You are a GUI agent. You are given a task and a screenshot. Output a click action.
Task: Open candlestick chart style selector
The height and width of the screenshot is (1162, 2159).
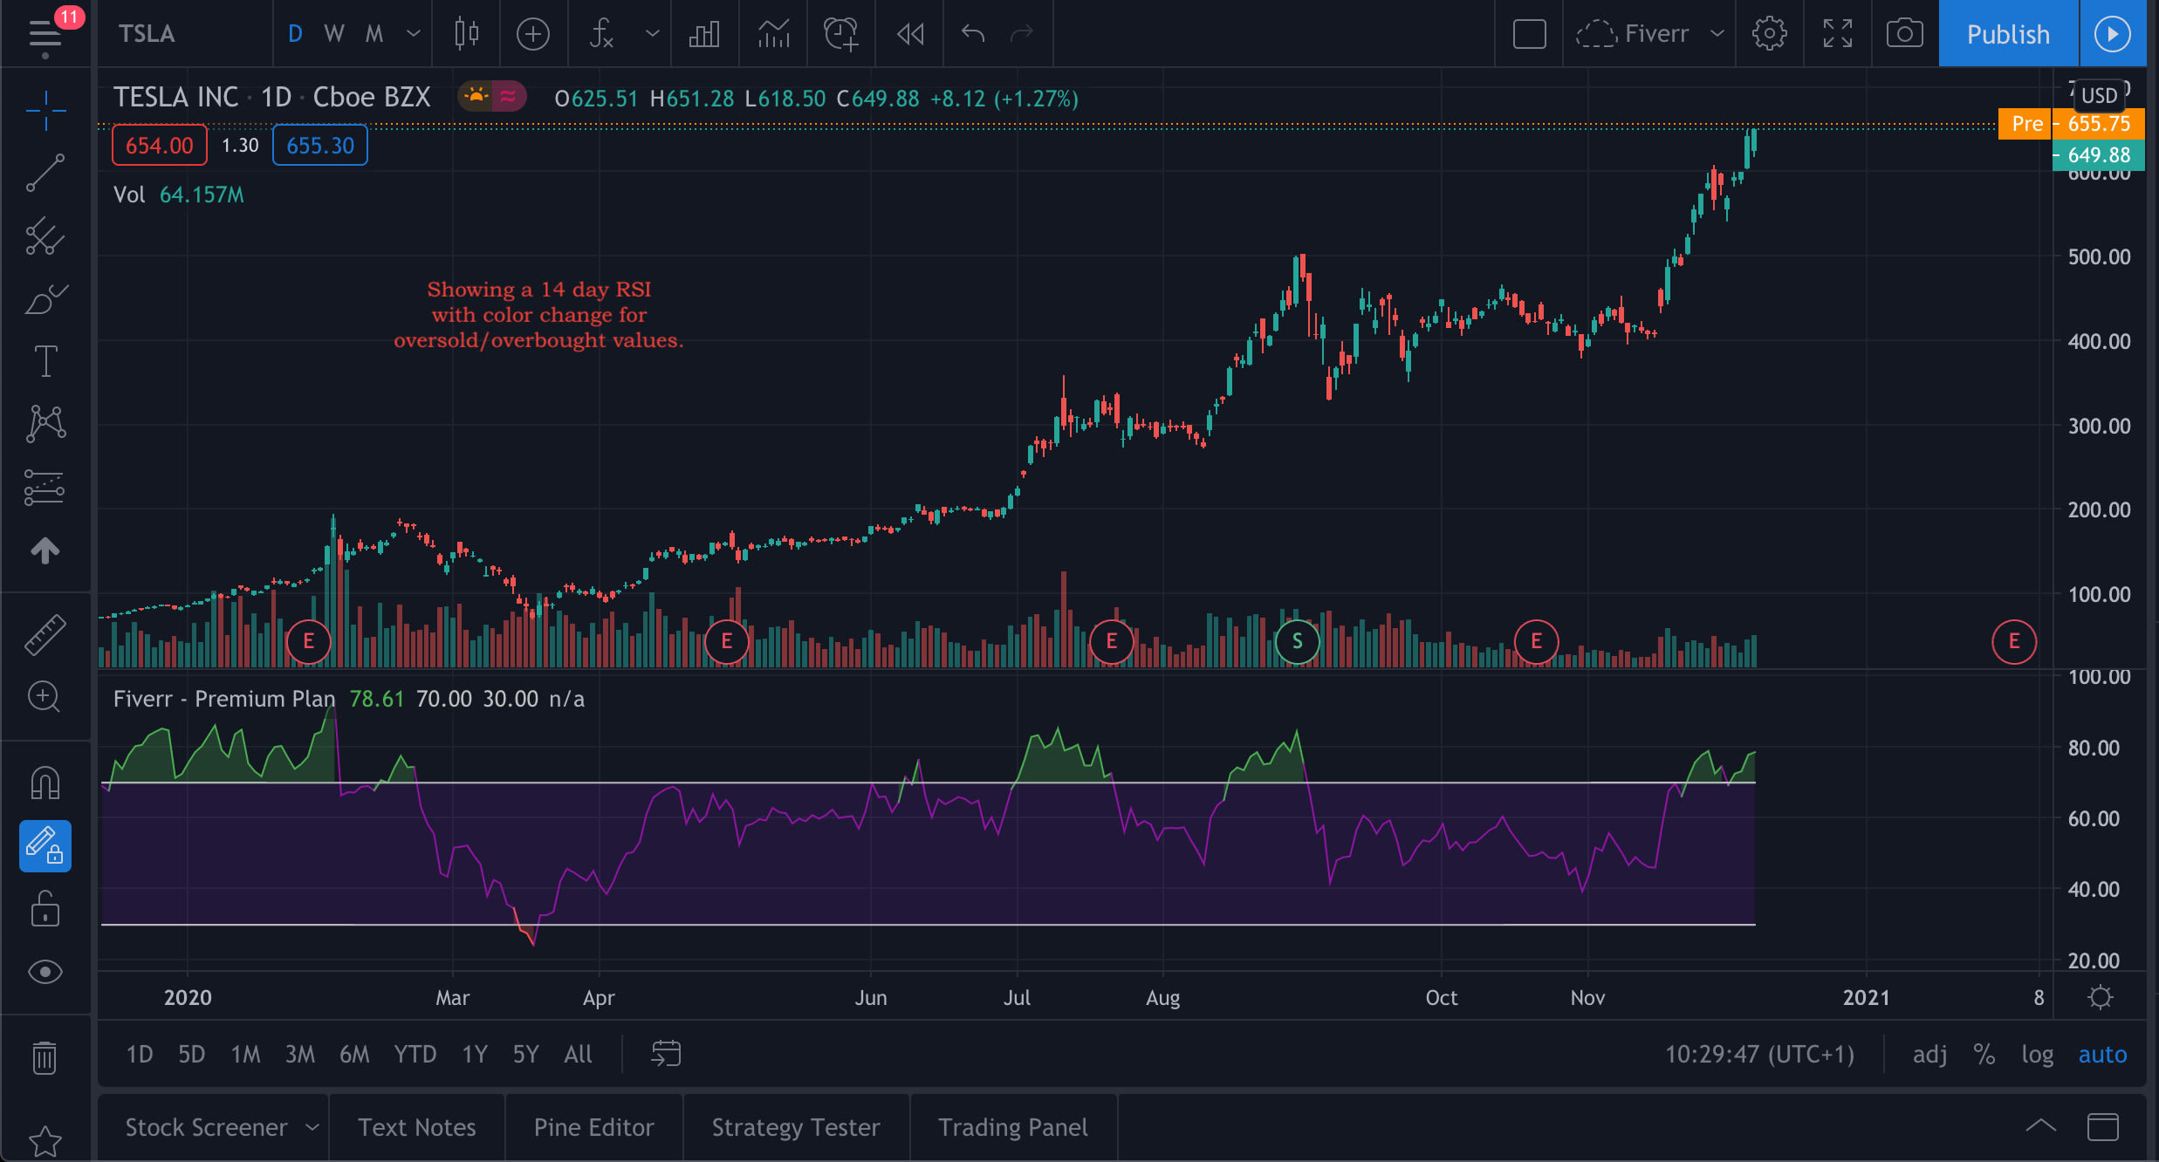(467, 34)
